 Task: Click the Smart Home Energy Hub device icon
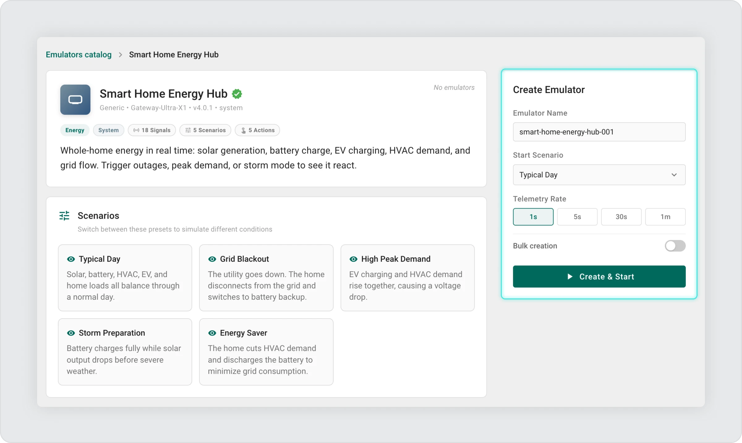pos(75,99)
